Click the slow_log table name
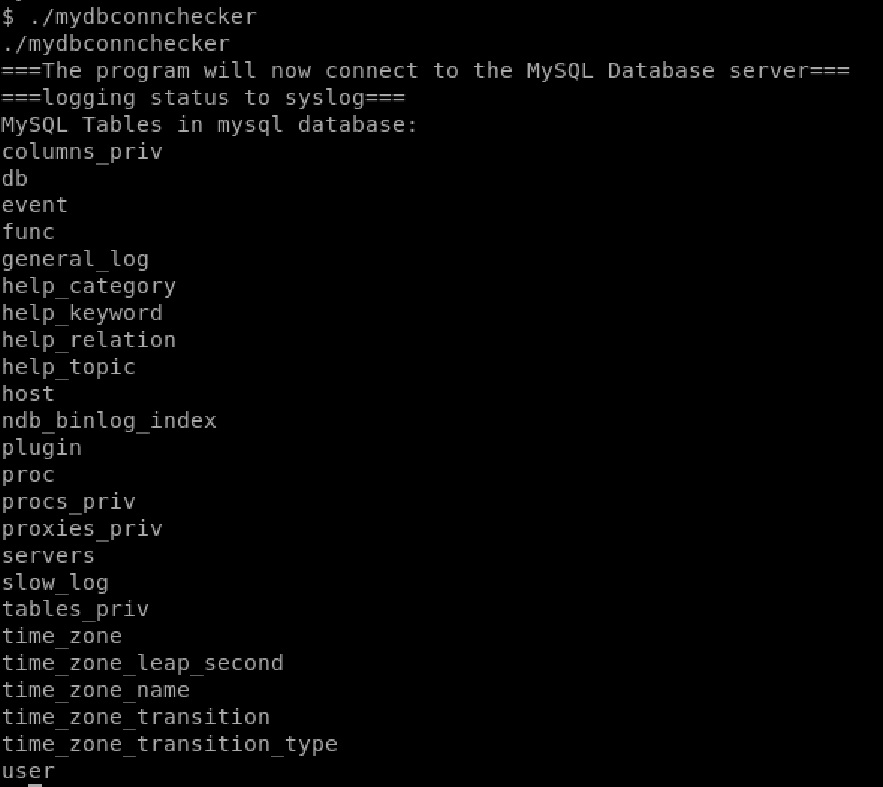Screen dimensions: 883x787 55,584
